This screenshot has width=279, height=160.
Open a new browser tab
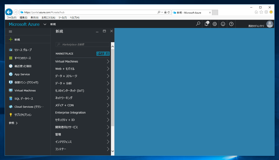point(215,13)
